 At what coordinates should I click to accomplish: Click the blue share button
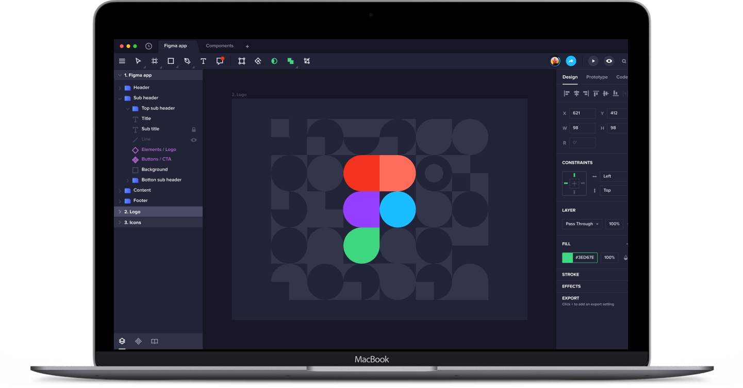571,61
